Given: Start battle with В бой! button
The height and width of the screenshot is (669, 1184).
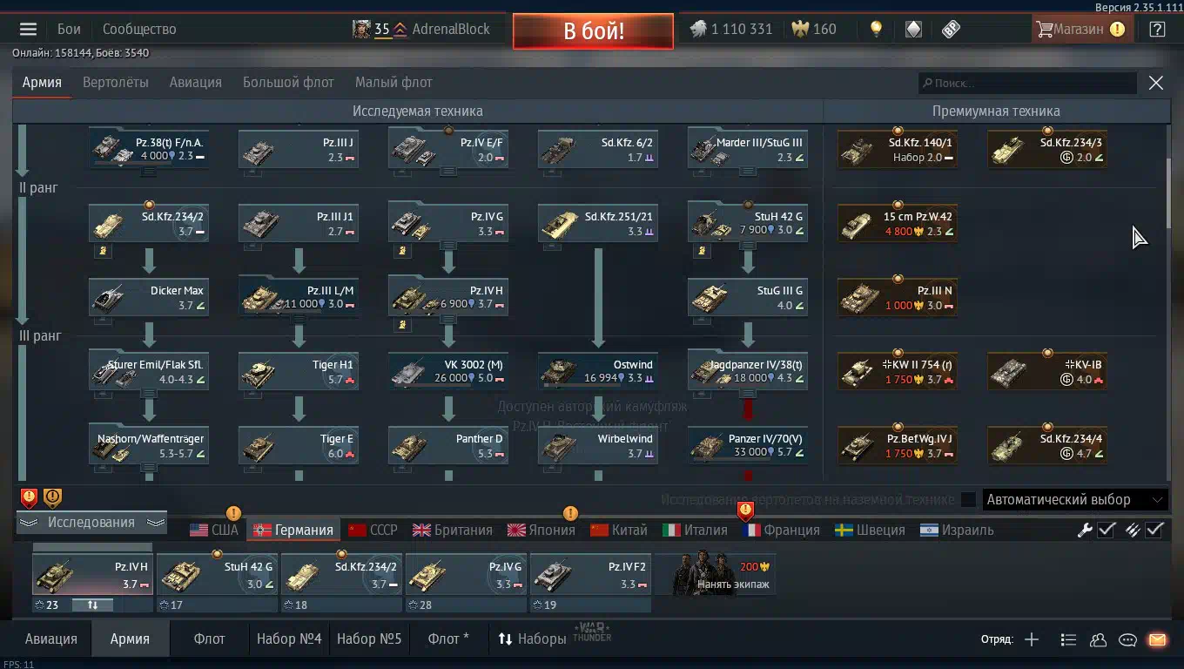Looking at the screenshot, I should pyautogui.click(x=593, y=31).
